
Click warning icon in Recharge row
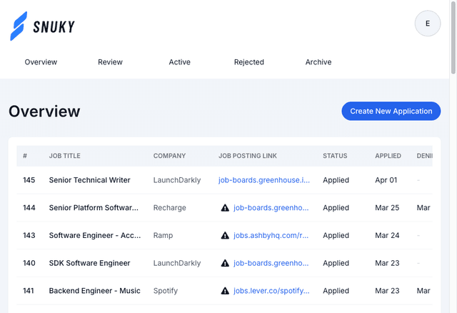tap(225, 208)
